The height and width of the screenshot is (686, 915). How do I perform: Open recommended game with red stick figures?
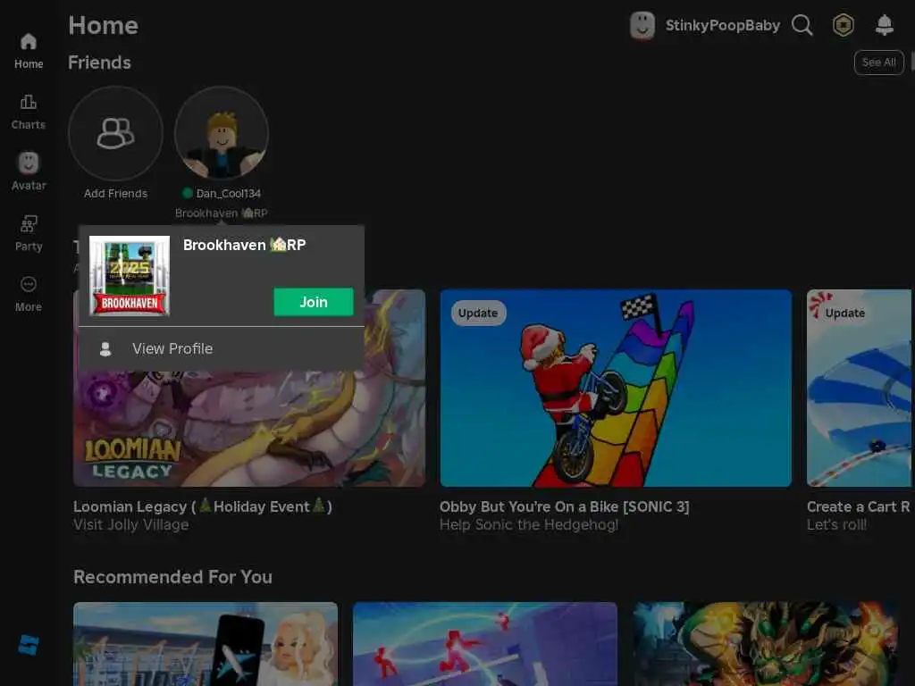[x=485, y=644]
